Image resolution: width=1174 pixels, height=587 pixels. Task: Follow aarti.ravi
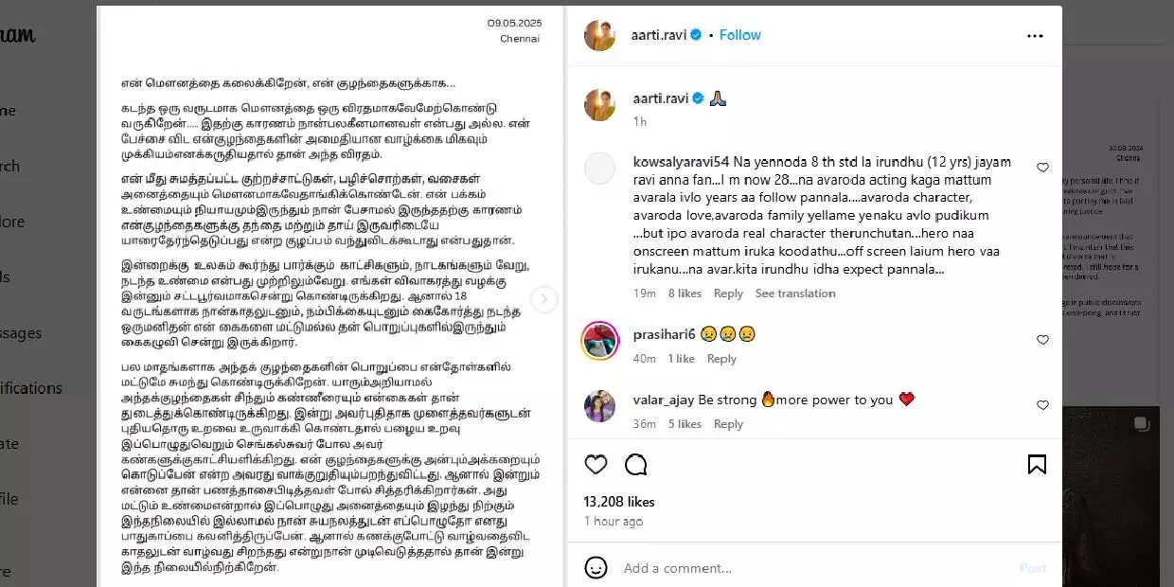pos(739,35)
